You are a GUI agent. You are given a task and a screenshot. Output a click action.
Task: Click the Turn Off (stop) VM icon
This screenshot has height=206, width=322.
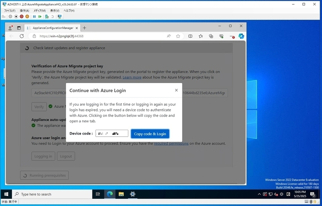(16, 16)
